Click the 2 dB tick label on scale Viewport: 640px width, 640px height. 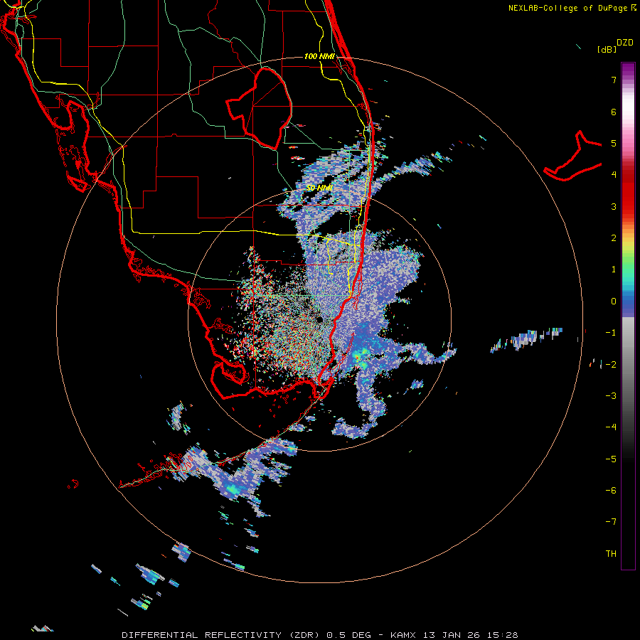[x=614, y=238]
